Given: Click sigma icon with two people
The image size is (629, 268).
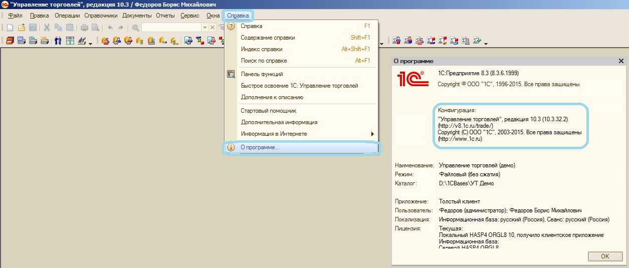Looking at the screenshot, I should (420, 41).
